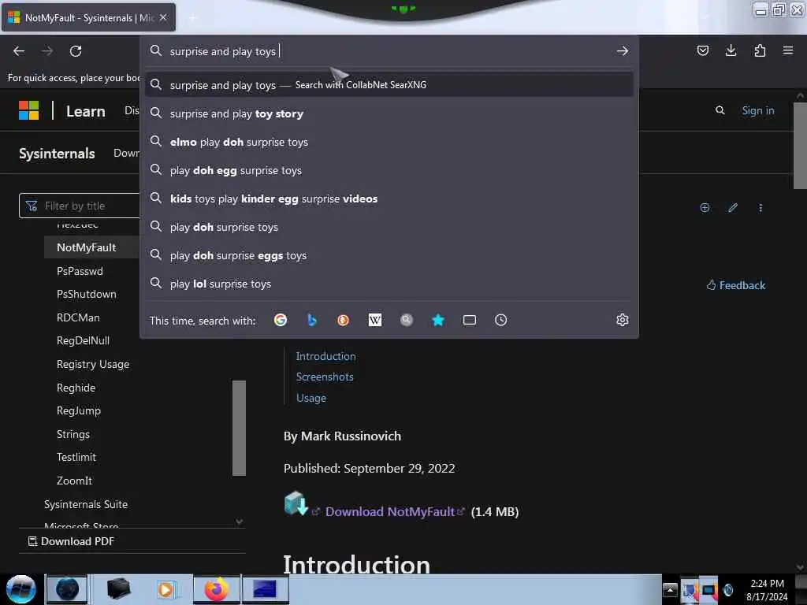The image size is (807, 605).
Task: Select suggestion 'play doh surprise eggs toys'
Action: point(389,254)
